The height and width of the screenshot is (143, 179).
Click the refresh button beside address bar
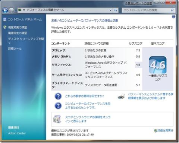pos(116,10)
